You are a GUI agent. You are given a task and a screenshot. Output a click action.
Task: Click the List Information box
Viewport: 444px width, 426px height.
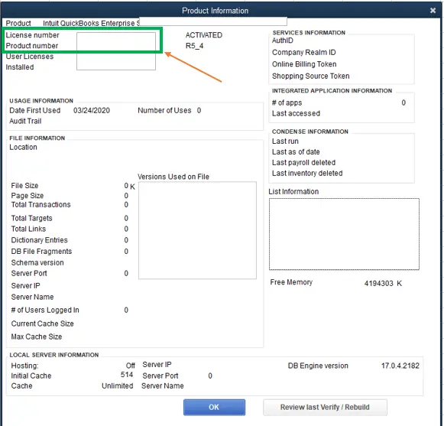(x=344, y=234)
